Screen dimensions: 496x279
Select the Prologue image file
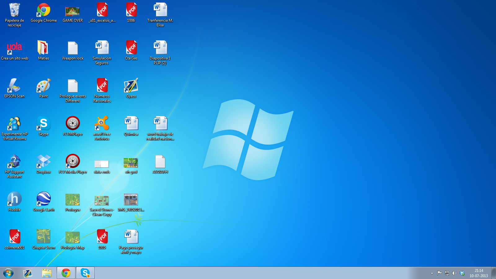[x=73, y=202]
